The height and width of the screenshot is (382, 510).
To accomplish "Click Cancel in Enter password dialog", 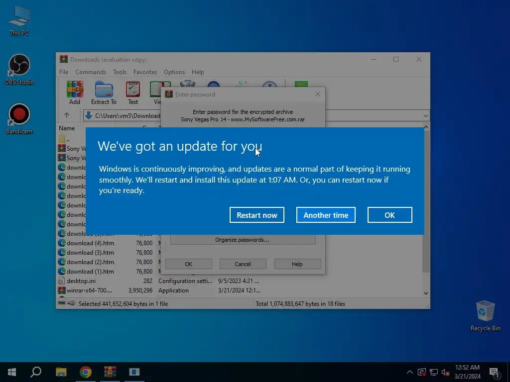I will [x=243, y=264].
